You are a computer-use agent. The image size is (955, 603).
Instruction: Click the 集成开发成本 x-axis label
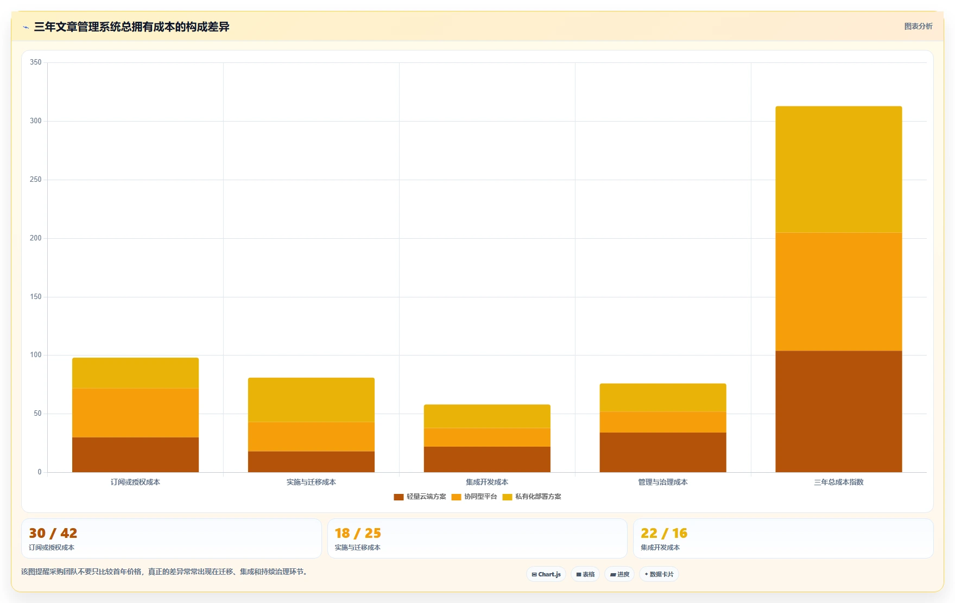pyautogui.click(x=487, y=482)
